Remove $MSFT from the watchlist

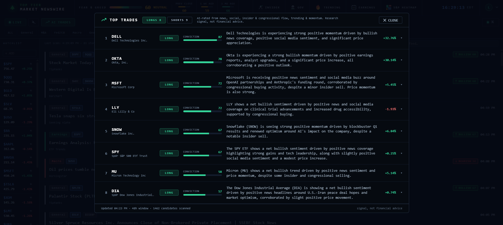tap(31, 171)
